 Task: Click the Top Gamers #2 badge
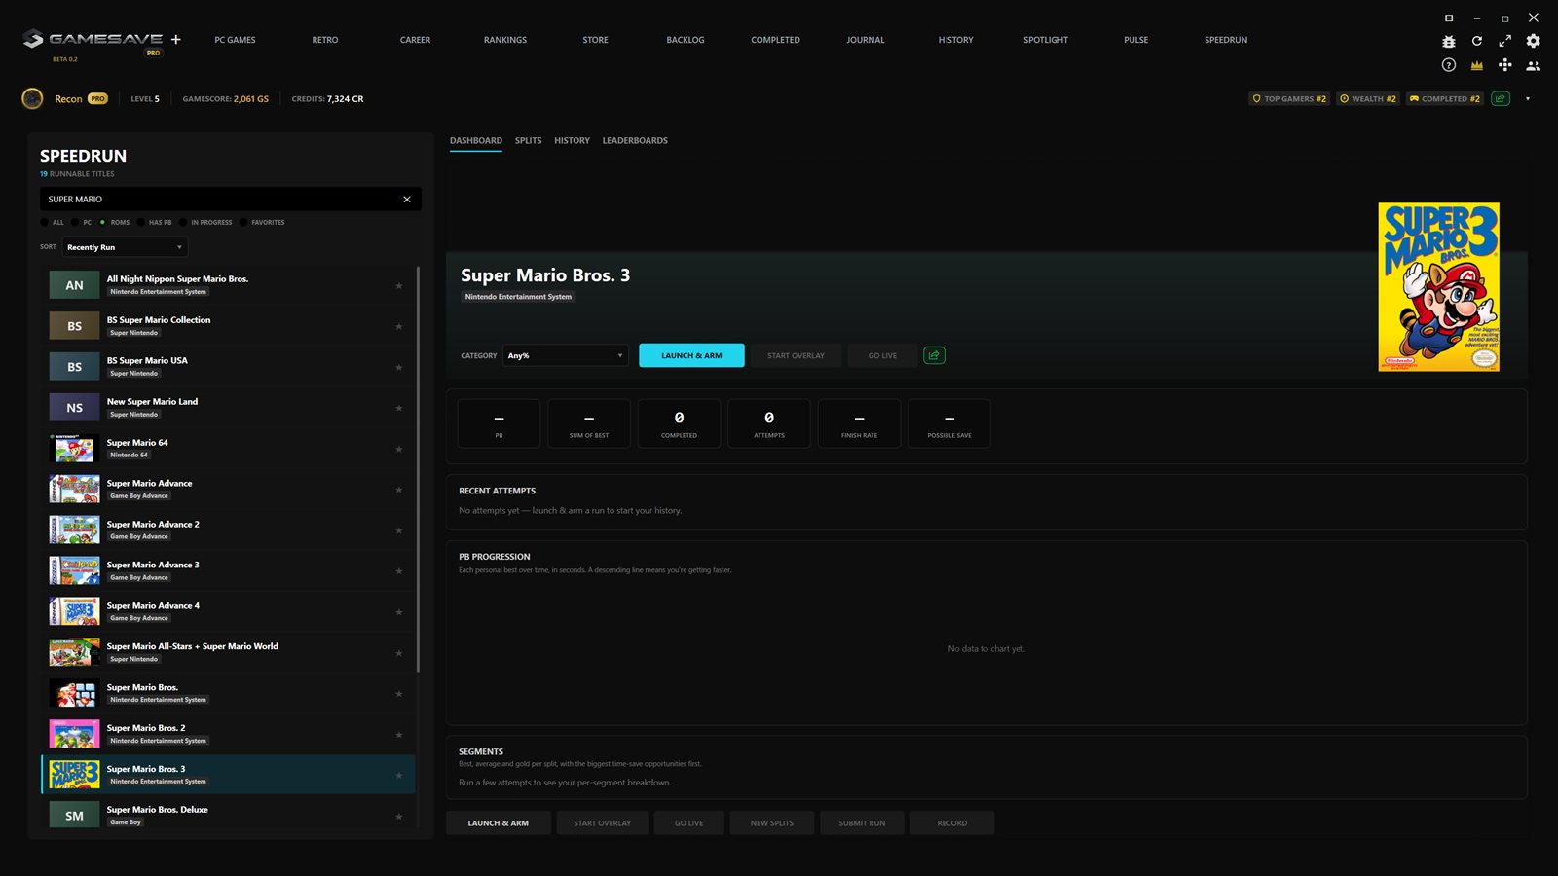tap(1289, 98)
